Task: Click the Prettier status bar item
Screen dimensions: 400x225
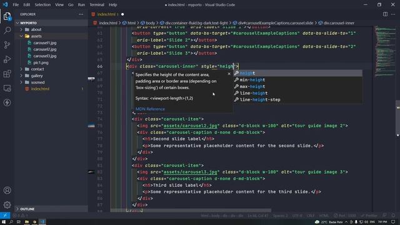Action: [369, 216]
